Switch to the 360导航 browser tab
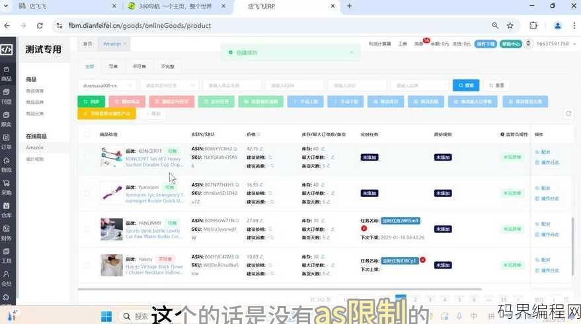581x324 pixels. pyautogui.click(x=175, y=7)
